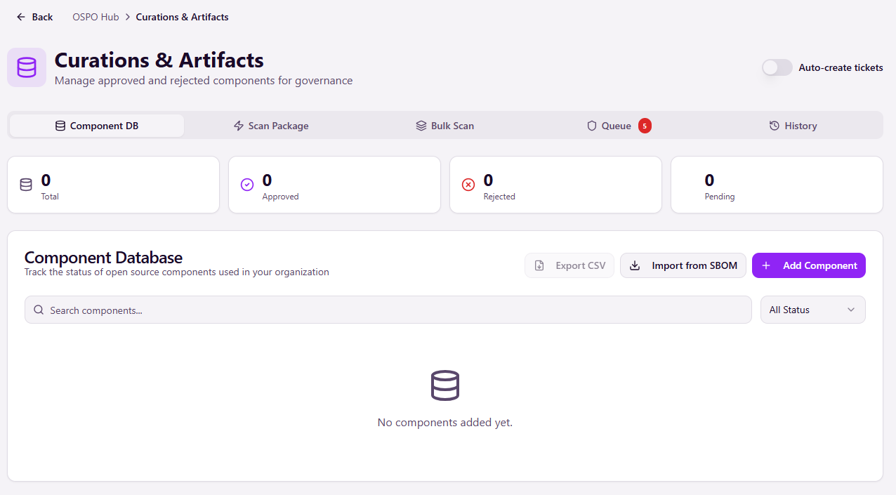Screen dimensions: 896x495
Task: Click the Component Database heading
Action: tap(103, 257)
